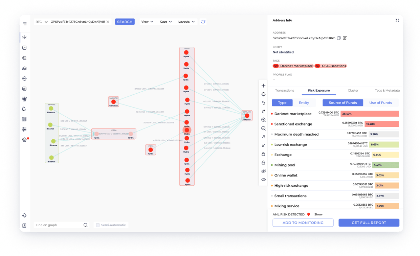Collapse the Address Info panel
This screenshot has width=420, height=256.
[x=397, y=20]
